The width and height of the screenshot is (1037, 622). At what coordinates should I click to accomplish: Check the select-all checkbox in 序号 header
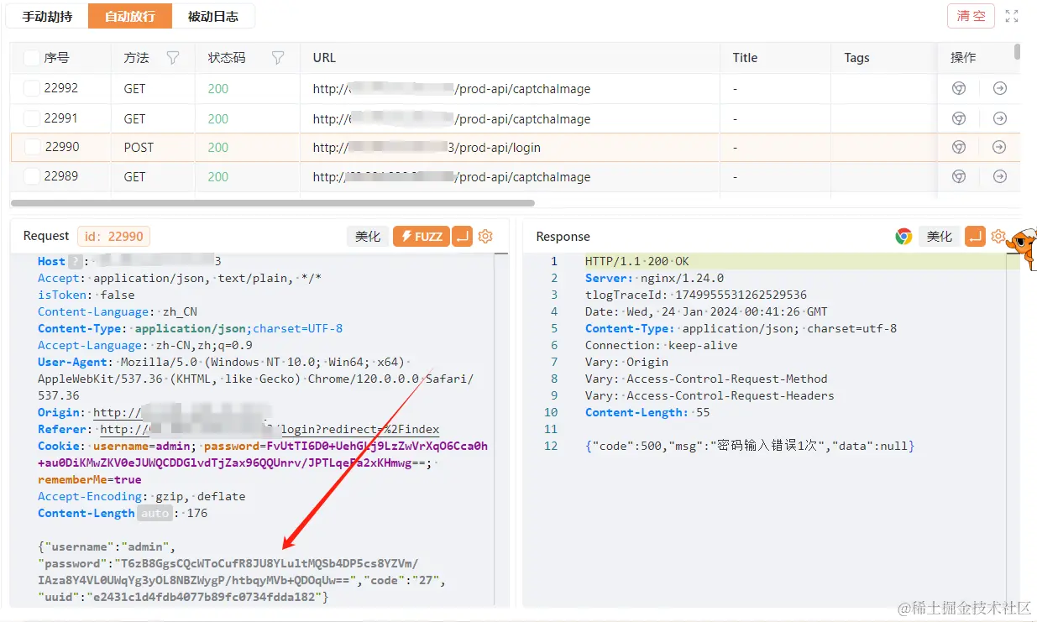tap(31, 58)
